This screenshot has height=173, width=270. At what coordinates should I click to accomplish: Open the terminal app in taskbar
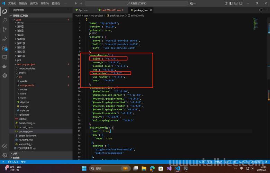point(186,169)
